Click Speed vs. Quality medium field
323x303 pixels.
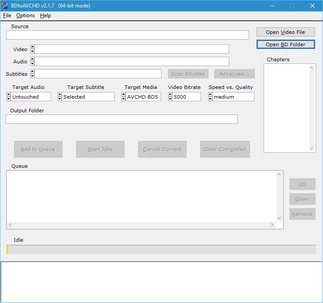[233, 97]
